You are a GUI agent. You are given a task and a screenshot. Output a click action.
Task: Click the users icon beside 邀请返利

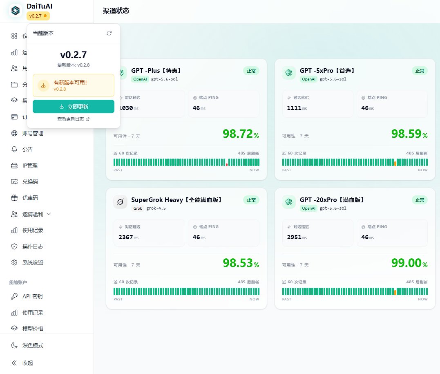[x=14, y=214]
